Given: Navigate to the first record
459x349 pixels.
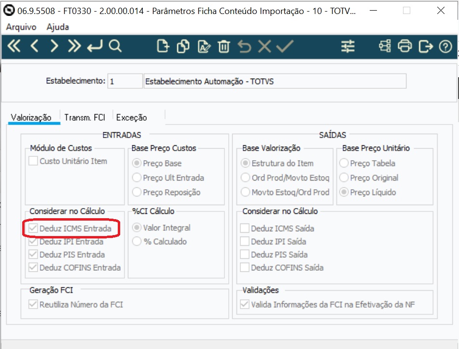Looking at the screenshot, I should [14, 47].
